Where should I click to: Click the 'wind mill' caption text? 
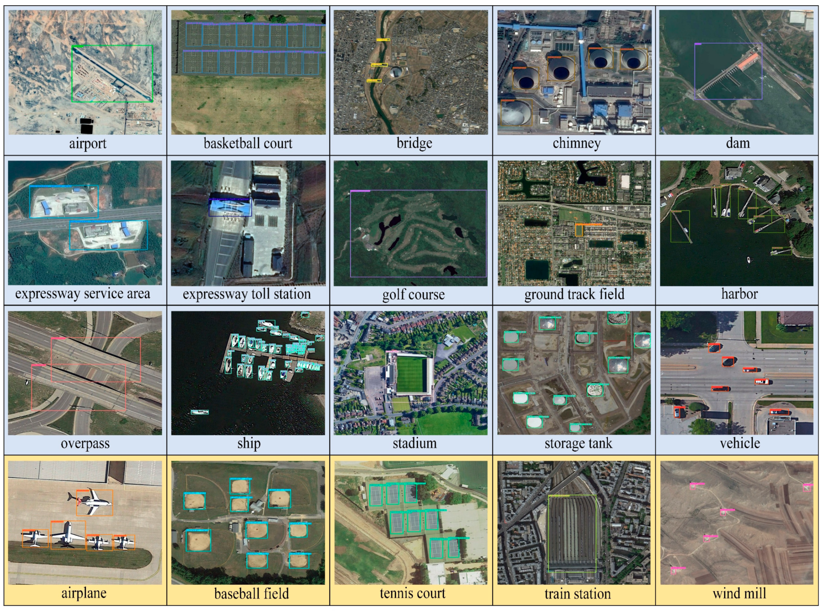pyautogui.click(x=739, y=594)
